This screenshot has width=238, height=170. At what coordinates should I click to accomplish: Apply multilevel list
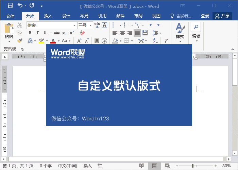(x=138, y=25)
